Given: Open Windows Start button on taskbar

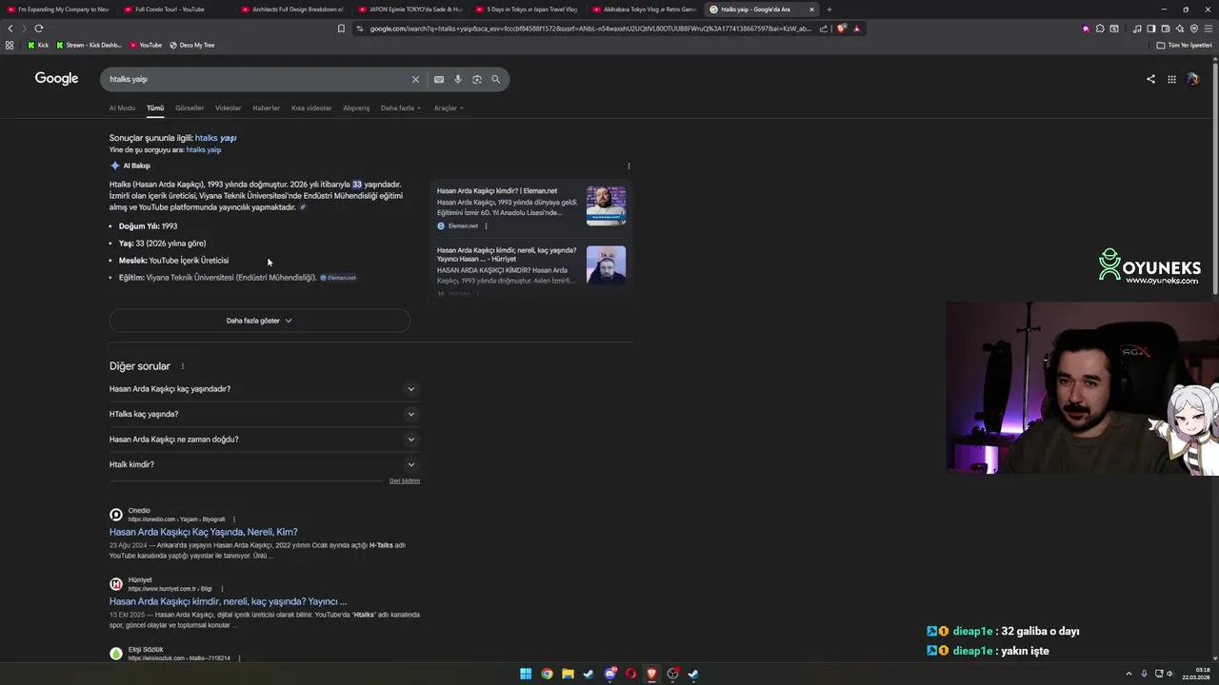Looking at the screenshot, I should coord(526,674).
